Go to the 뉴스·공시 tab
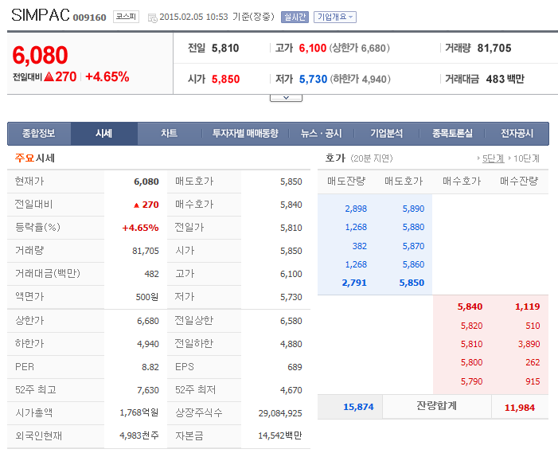This screenshot has width=558, height=453. (x=322, y=134)
